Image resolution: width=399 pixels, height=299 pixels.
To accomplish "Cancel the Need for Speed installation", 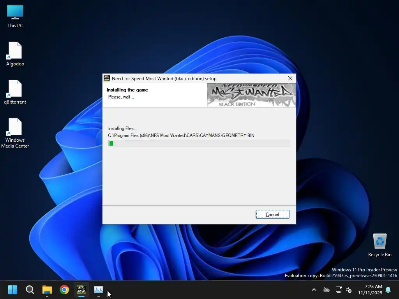I will (272, 215).
